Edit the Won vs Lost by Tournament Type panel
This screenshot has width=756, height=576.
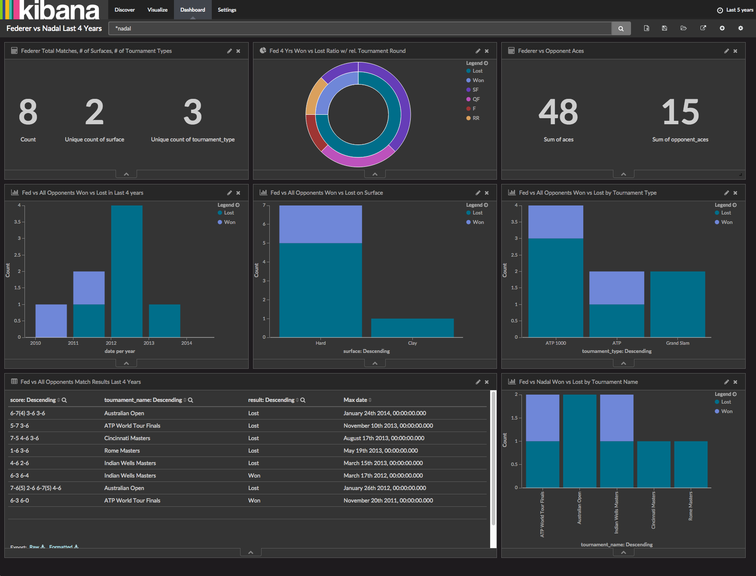[x=726, y=193]
